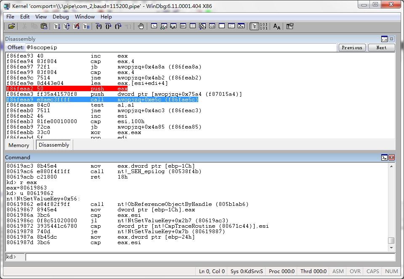Click the Paste clipboard toolbar icon
This screenshot has height=279, width=404.
click(x=44, y=26)
